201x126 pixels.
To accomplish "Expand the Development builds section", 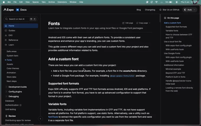I will click(x=6, y=87).
